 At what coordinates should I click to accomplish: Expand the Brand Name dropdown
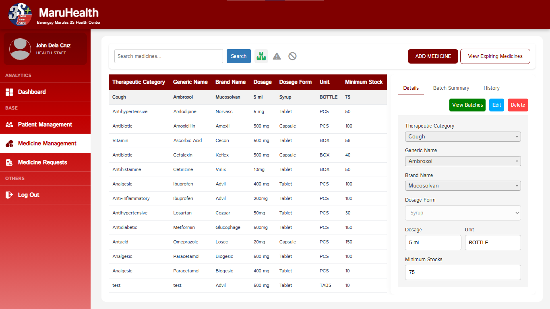click(463, 185)
